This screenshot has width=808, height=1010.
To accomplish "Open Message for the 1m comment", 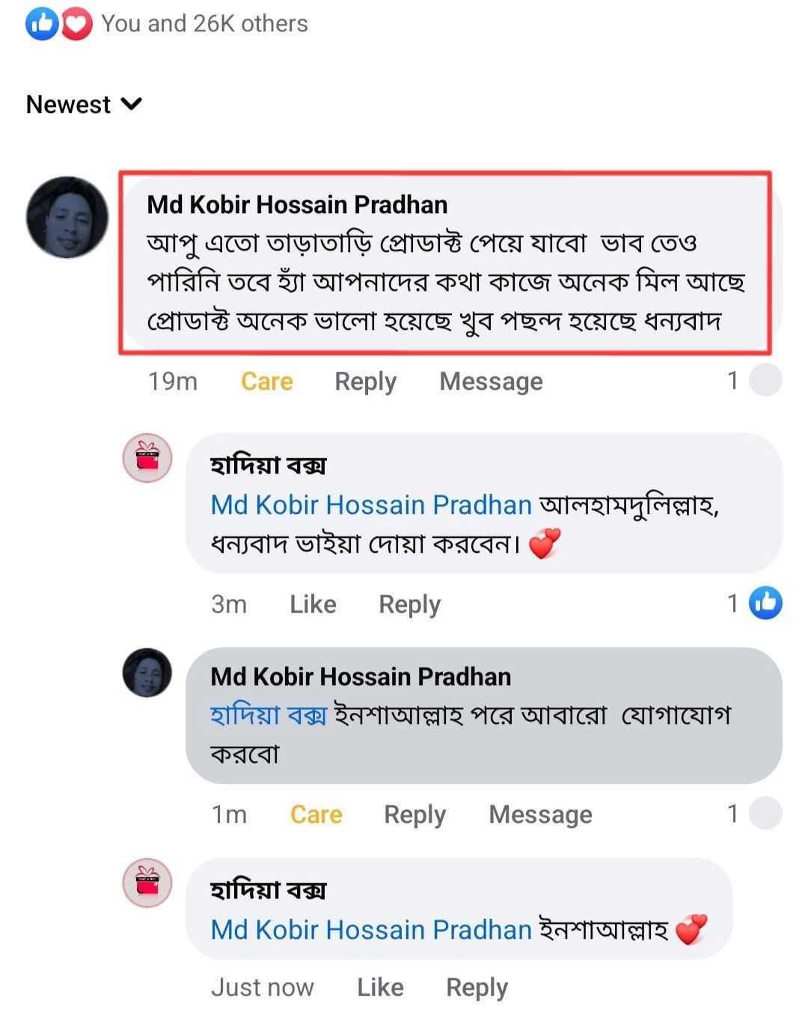I will [540, 814].
